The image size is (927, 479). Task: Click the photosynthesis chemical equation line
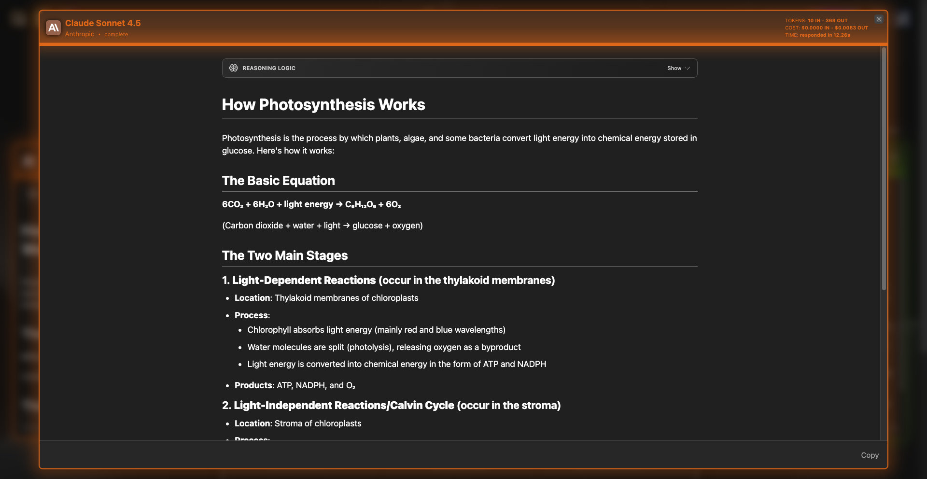[x=311, y=205]
